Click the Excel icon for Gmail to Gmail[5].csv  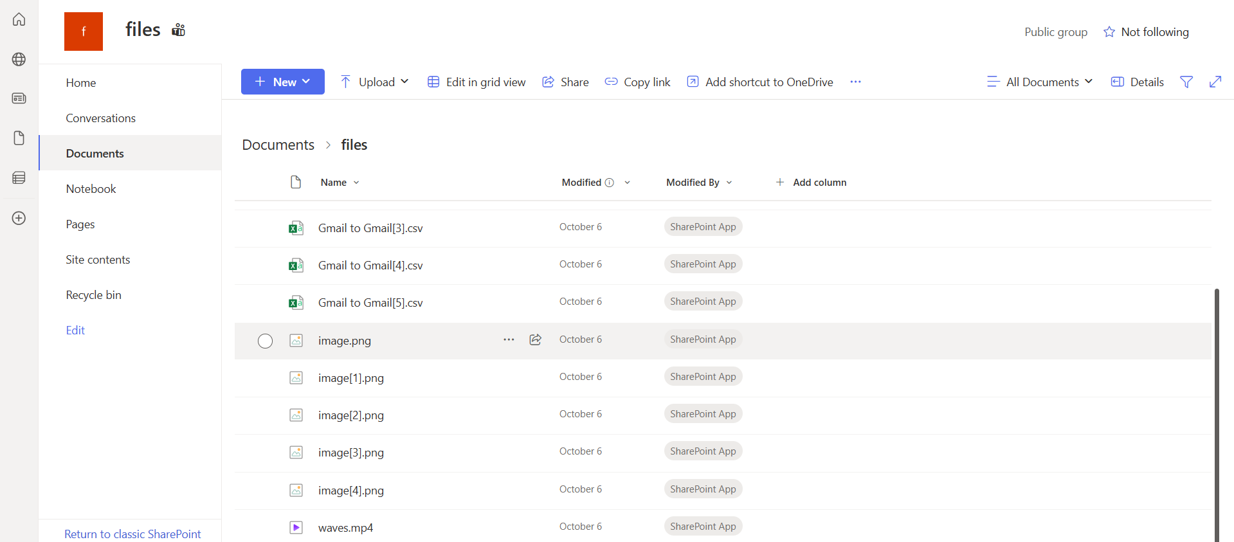[x=296, y=302]
